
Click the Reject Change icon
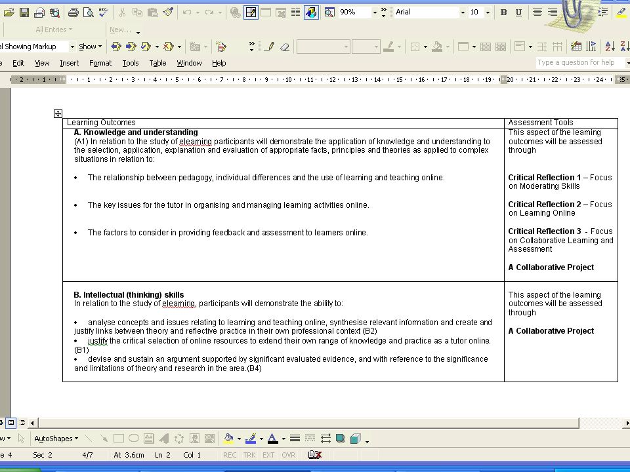[x=169, y=47]
